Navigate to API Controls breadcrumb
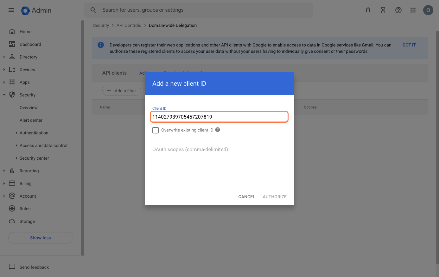Viewport: 439px width, 277px height. pyautogui.click(x=129, y=25)
